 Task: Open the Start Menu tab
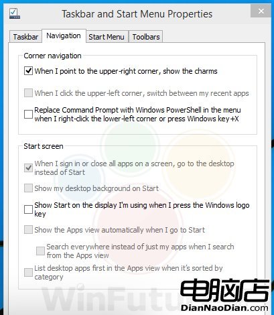107,37
